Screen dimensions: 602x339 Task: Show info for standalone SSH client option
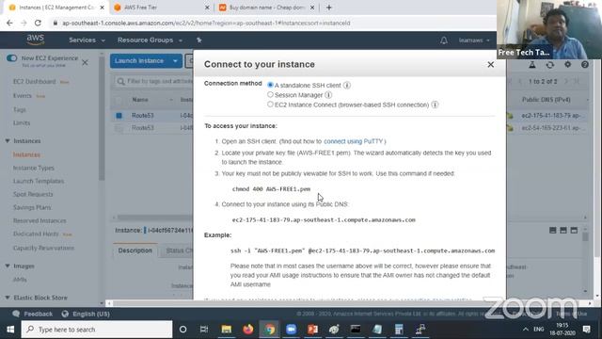tap(347, 85)
